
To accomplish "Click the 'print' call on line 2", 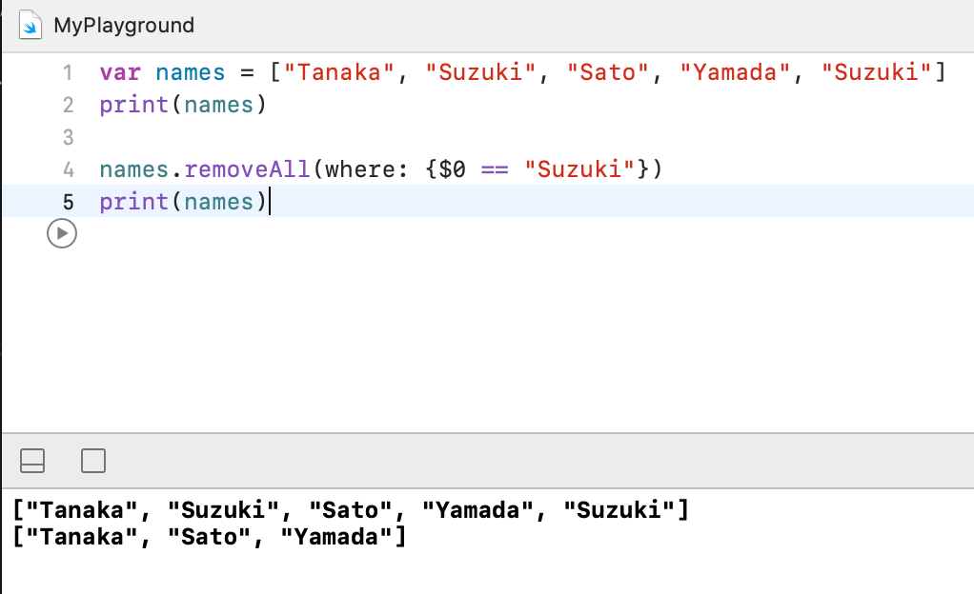I will (134, 105).
